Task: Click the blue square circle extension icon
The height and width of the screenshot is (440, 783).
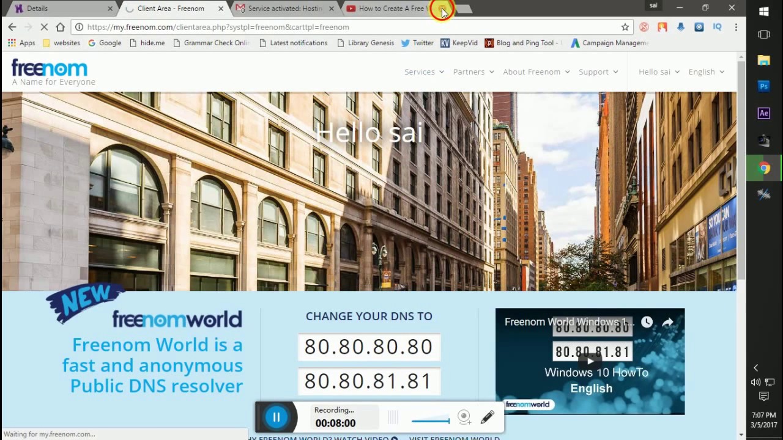Action: click(699, 27)
